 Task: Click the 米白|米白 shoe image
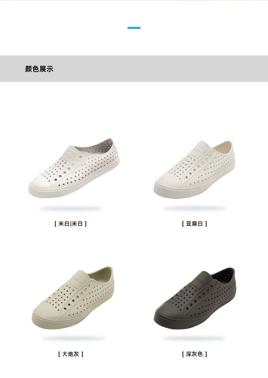pos(74,168)
